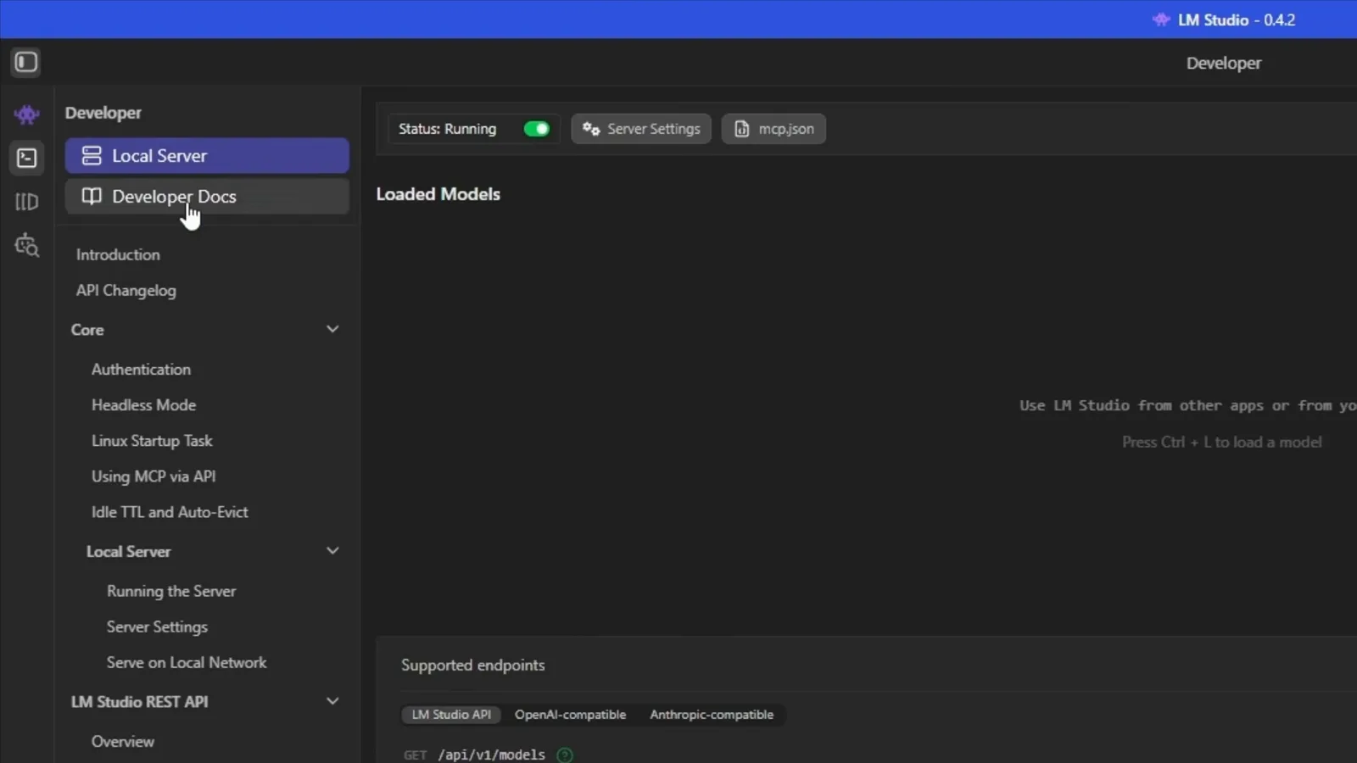Click the gears icon in Server Settings
The image size is (1357, 763).
591,129
